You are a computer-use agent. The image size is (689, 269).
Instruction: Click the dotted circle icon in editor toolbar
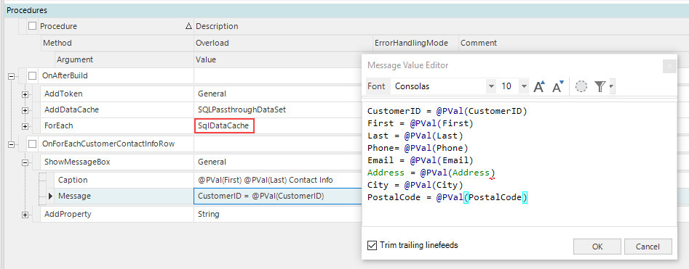click(x=581, y=86)
